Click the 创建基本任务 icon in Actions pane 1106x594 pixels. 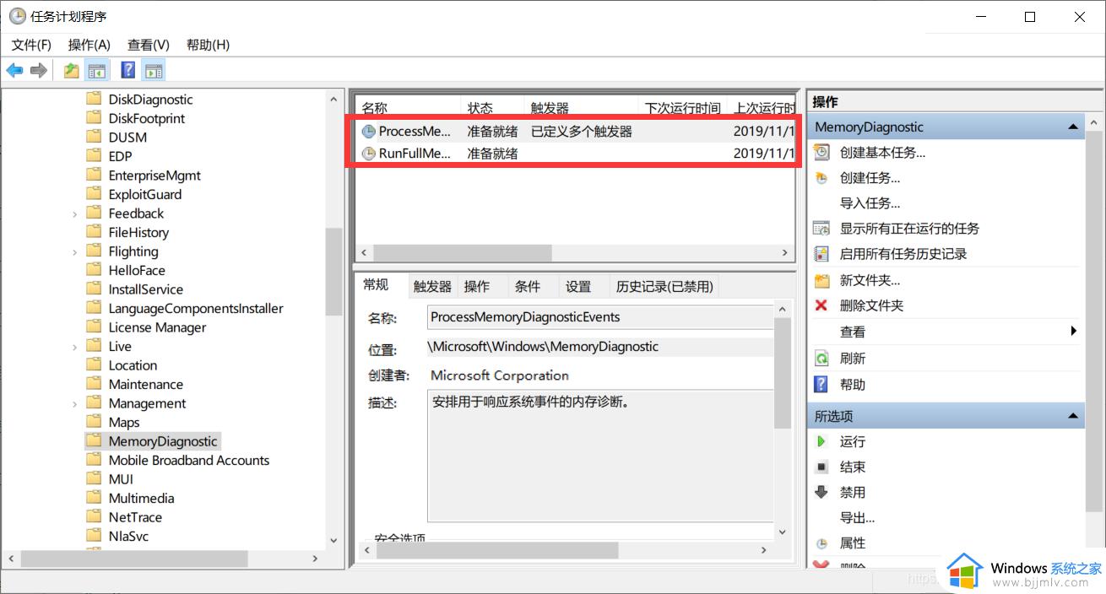[x=821, y=153]
